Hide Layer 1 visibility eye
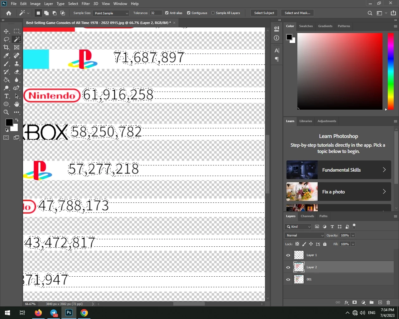The width and height of the screenshot is (399, 319). pyautogui.click(x=288, y=255)
